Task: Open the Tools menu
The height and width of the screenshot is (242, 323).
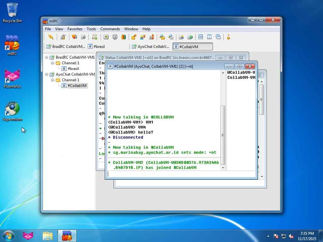Action: pos(91,29)
